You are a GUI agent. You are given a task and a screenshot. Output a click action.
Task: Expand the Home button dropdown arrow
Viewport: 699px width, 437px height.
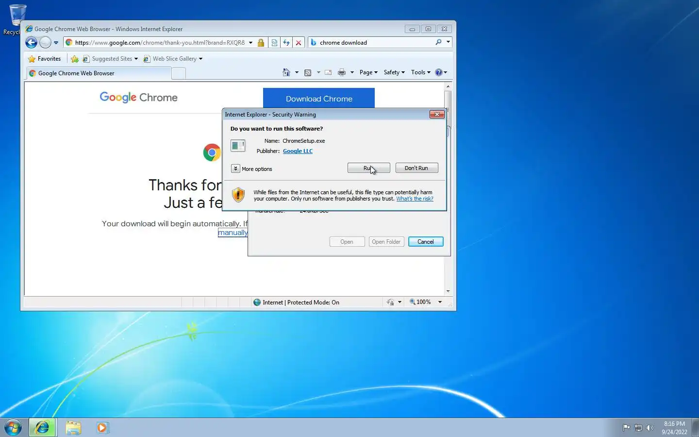(x=297, y=72)
